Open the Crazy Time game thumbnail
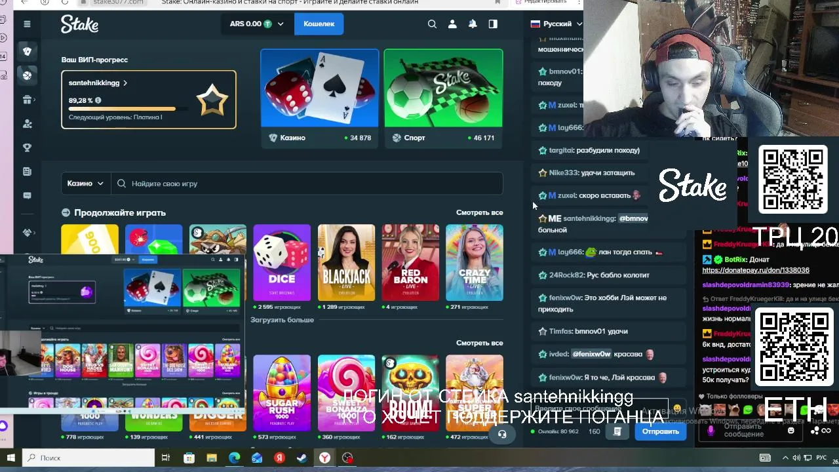 click(475, 263)
